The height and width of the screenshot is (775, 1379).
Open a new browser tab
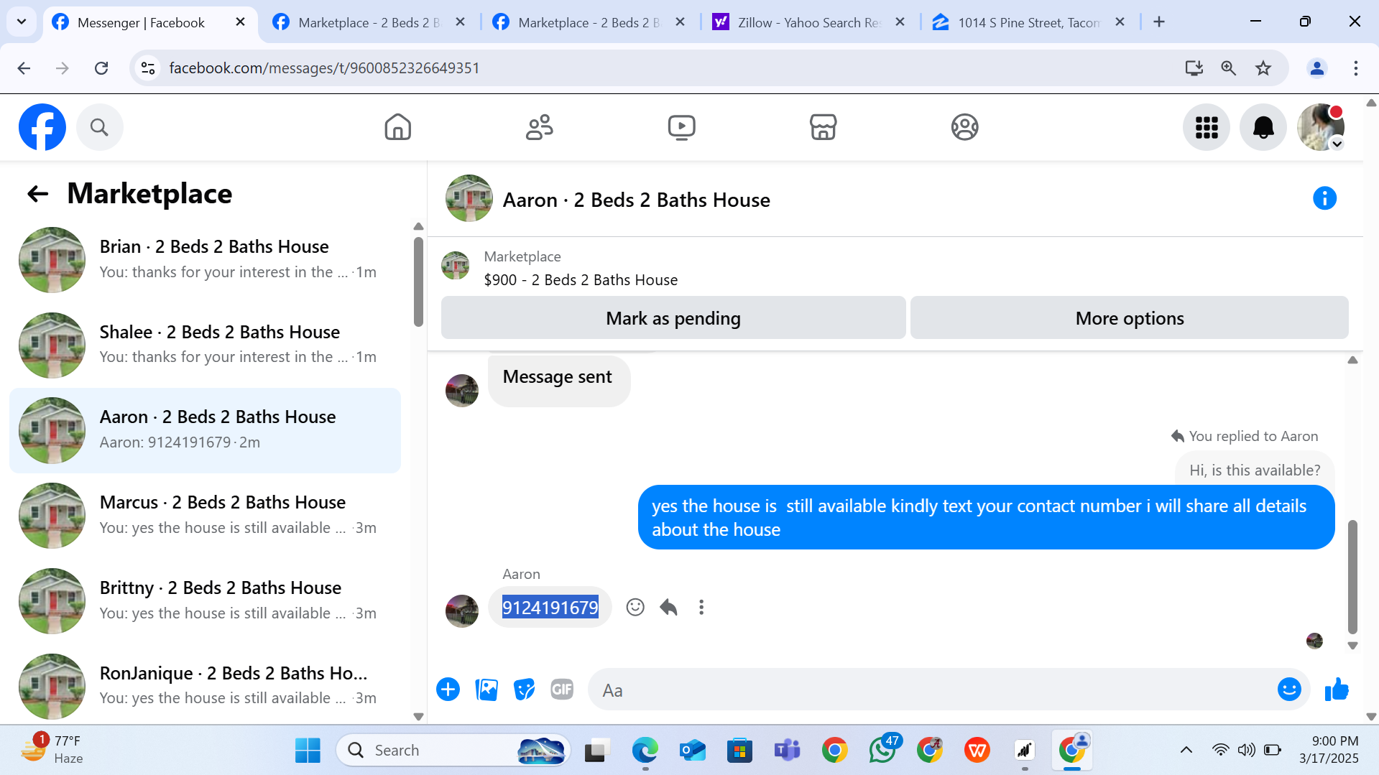1159,22
